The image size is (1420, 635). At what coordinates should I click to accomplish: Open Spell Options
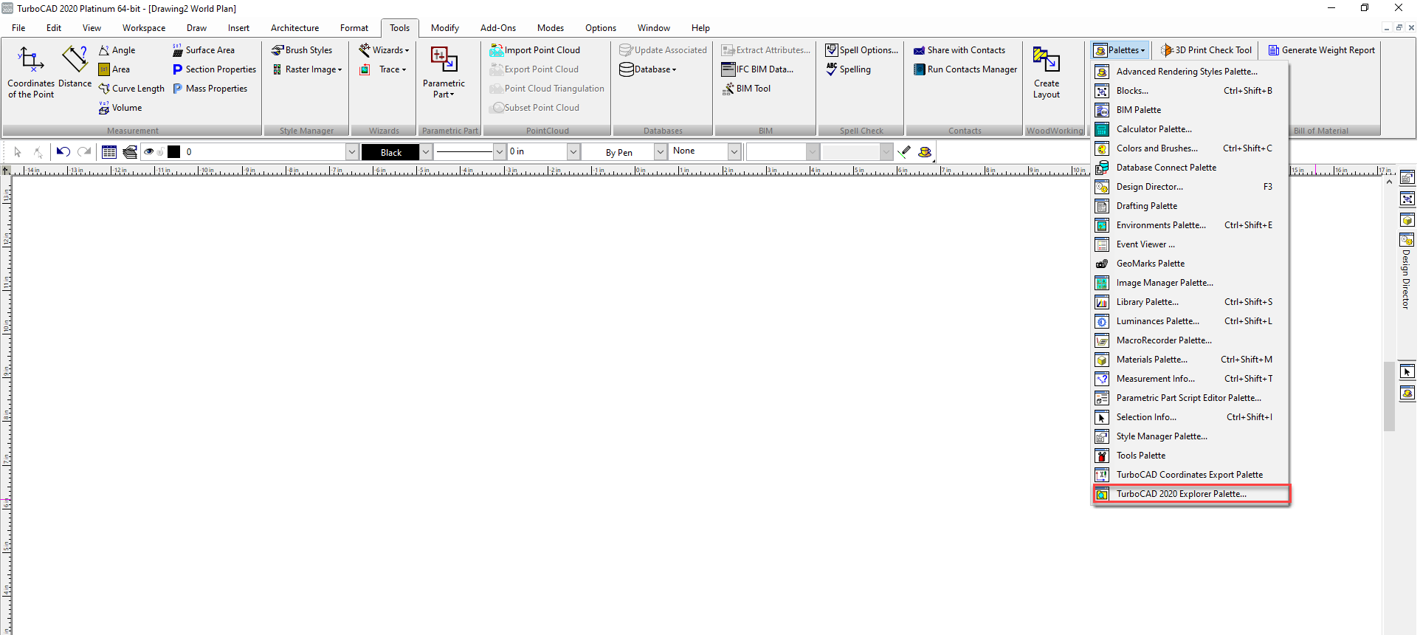click(862, 50)
